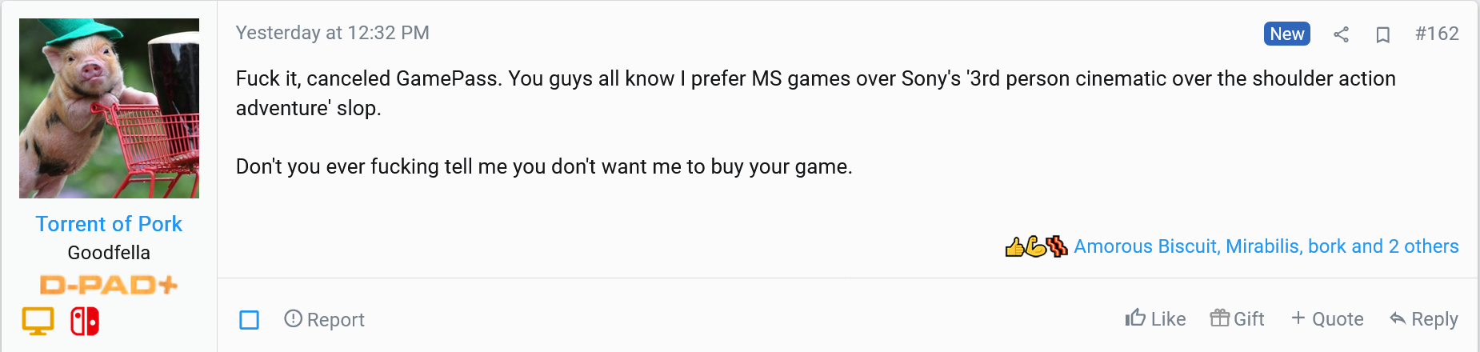Click the blue New badge
Viewport: 1480px width, 352px height.
click(x=1287, y=34)
